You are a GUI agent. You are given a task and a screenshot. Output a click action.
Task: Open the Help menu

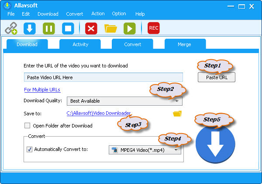coord(140,14)
